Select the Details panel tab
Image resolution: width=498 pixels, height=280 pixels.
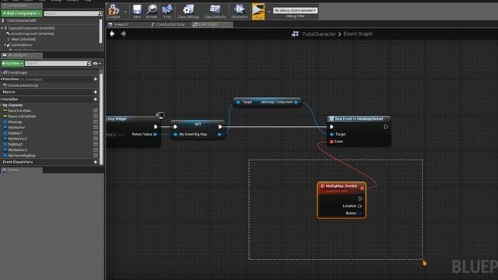21,170
